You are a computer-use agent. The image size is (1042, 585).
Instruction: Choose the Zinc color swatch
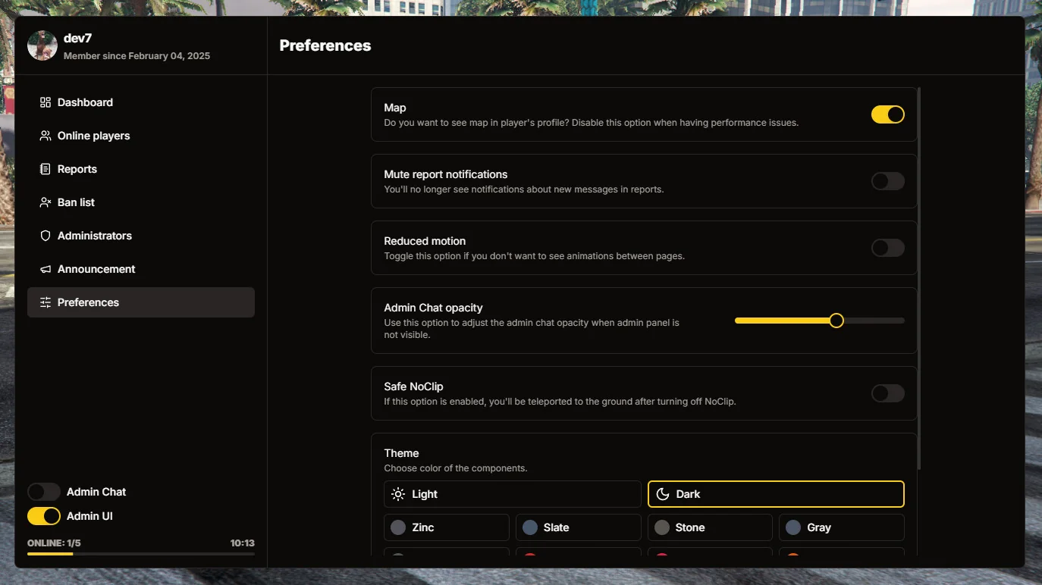446,527
